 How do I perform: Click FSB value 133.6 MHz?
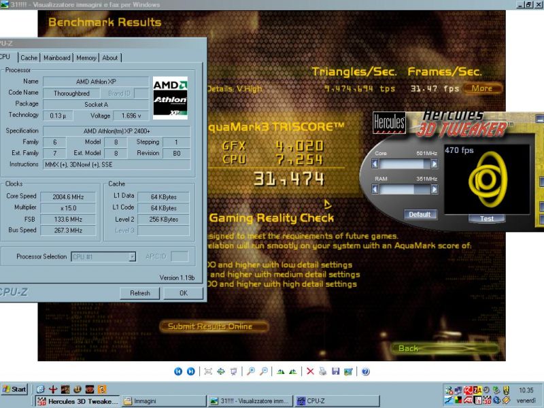pos(68,219)
